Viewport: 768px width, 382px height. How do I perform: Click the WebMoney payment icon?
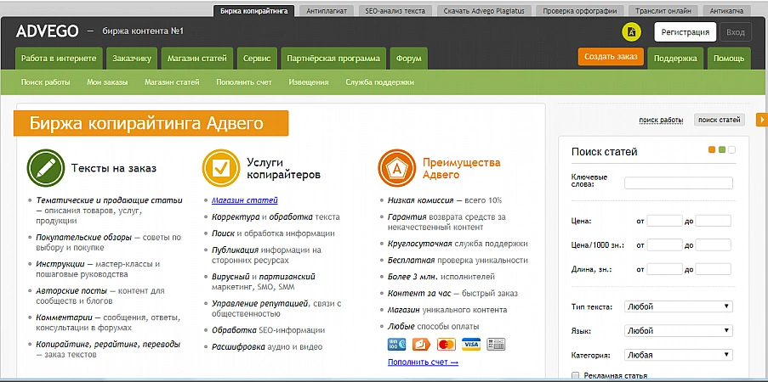(x=395, y=344)
